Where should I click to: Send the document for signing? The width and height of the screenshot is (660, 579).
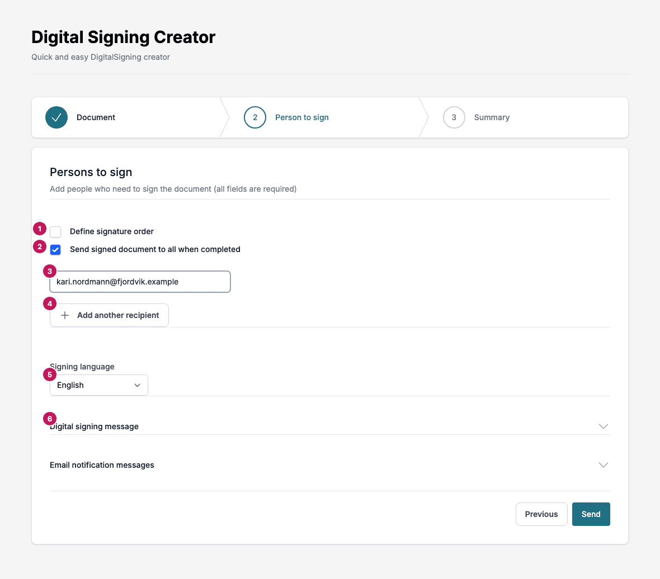tap(591, 514)
